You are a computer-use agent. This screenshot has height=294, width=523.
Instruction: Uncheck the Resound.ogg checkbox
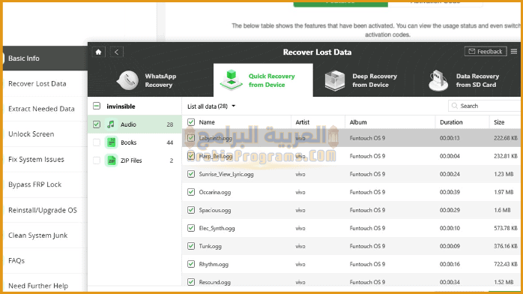pos(191,282)
